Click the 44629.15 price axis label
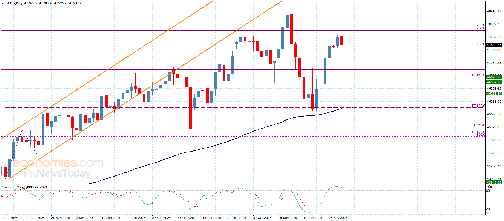The image size is (504, 221). pyautogui.click(x=494, y=153)
